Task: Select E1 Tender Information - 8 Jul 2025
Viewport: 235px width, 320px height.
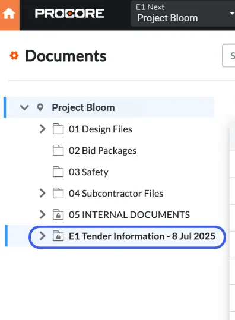Action: tap(142, 236)
